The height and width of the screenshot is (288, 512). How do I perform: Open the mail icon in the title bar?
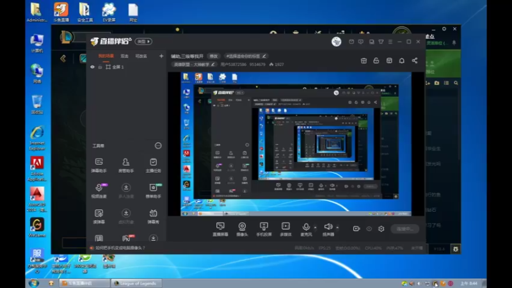(x=351, y=42)
